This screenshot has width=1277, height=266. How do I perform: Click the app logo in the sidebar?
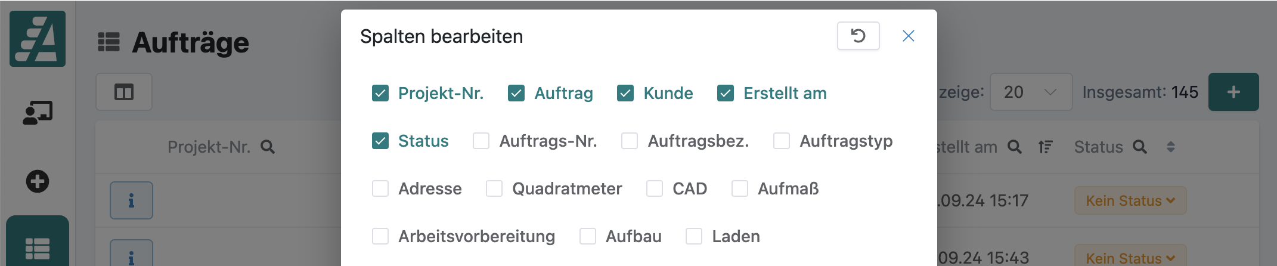coord(38,39)
